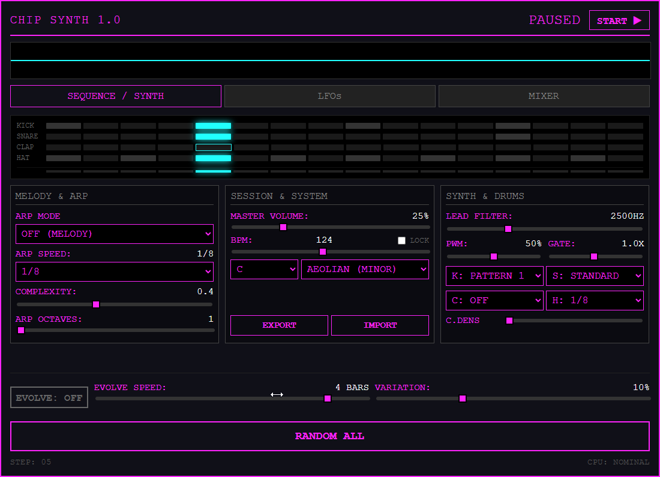This screenshot has height=477, width=660.
Task: Click the IMPORT button
Action: [380, 325]
